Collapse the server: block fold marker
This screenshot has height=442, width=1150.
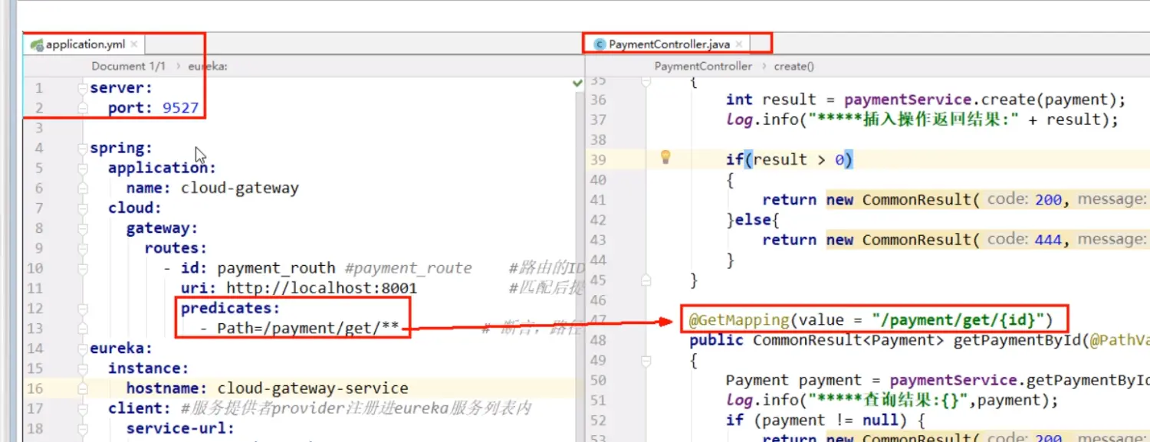[x=83, y=89]
